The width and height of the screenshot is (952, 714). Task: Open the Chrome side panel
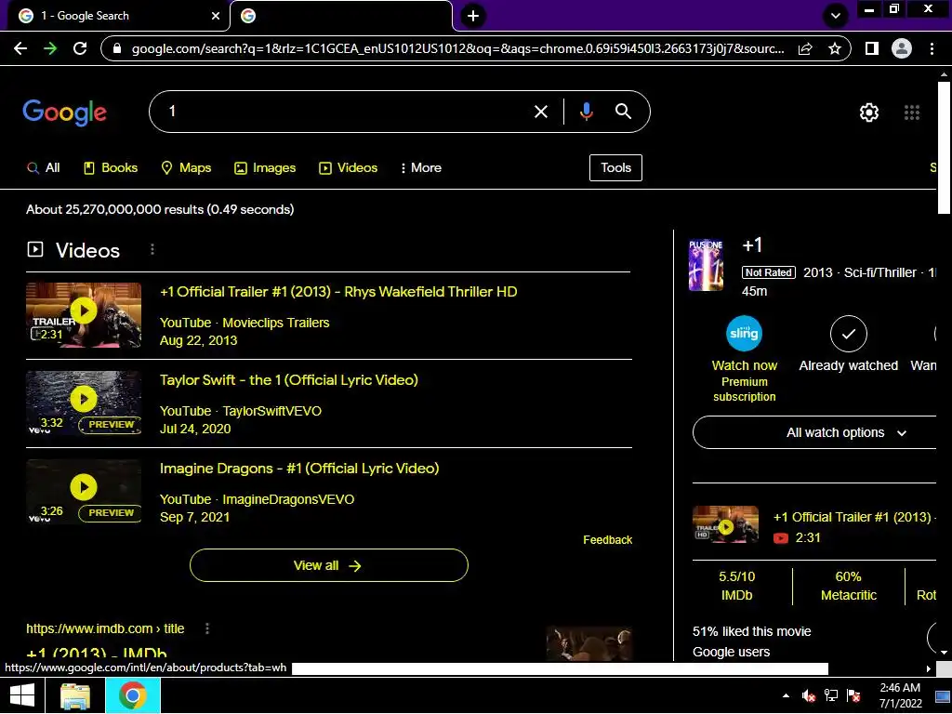pos(871,48)
